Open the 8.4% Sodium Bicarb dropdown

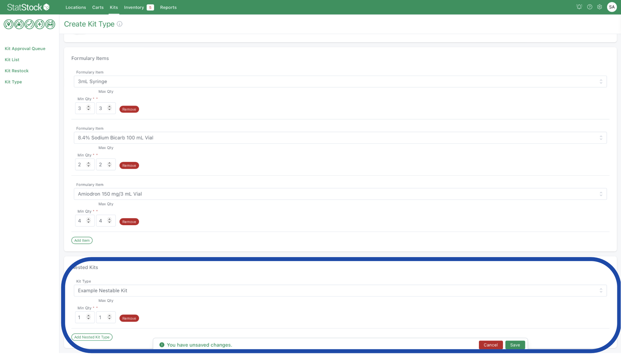(x=340, y=138)
